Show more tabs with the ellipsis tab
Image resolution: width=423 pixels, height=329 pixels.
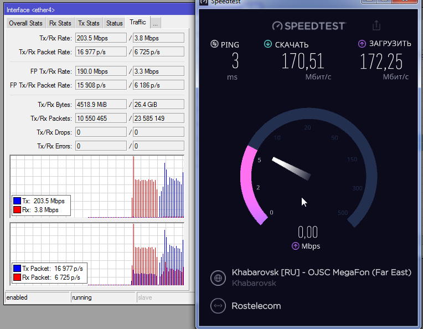click(x=156, y=23)
